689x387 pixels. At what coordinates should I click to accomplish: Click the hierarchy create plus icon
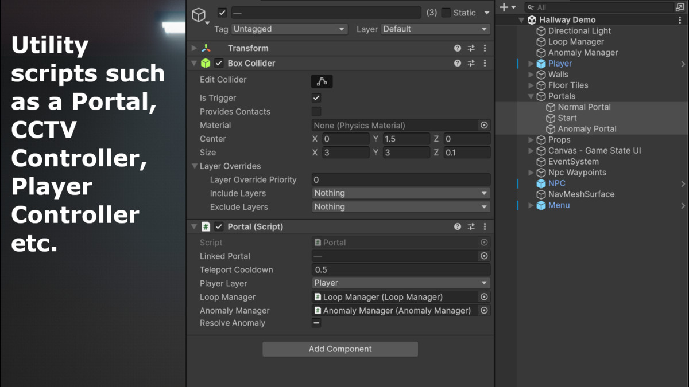point(504,7)
